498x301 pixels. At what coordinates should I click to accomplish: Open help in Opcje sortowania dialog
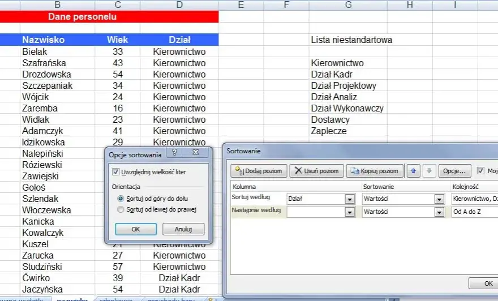(174, 152)
